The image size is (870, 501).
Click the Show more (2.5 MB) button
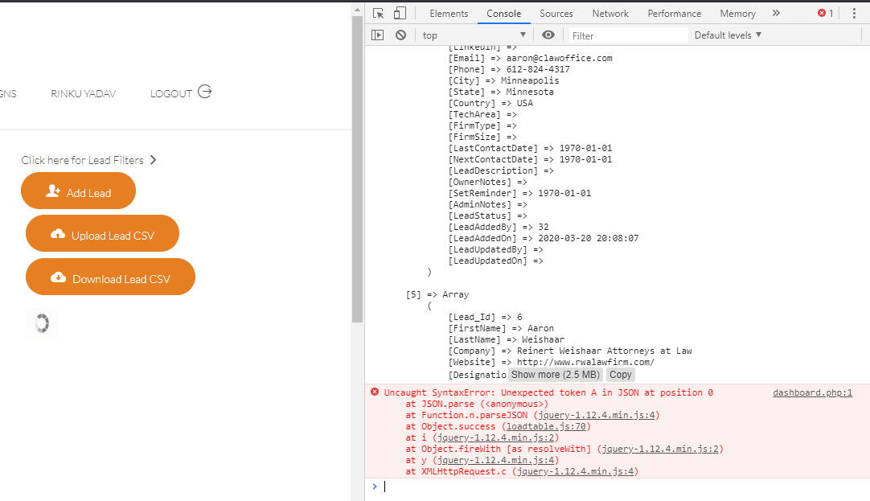click(555, 374)
